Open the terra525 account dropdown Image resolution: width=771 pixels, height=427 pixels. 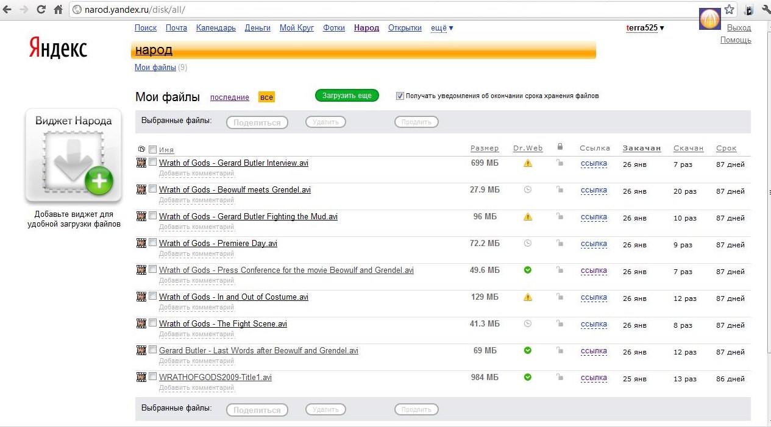(645, 28)
